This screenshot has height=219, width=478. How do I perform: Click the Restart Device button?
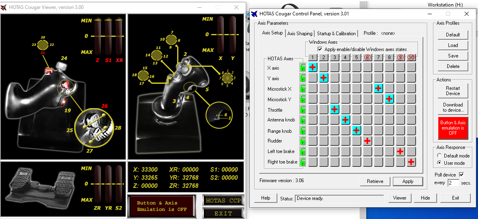[x=453, y=91]
